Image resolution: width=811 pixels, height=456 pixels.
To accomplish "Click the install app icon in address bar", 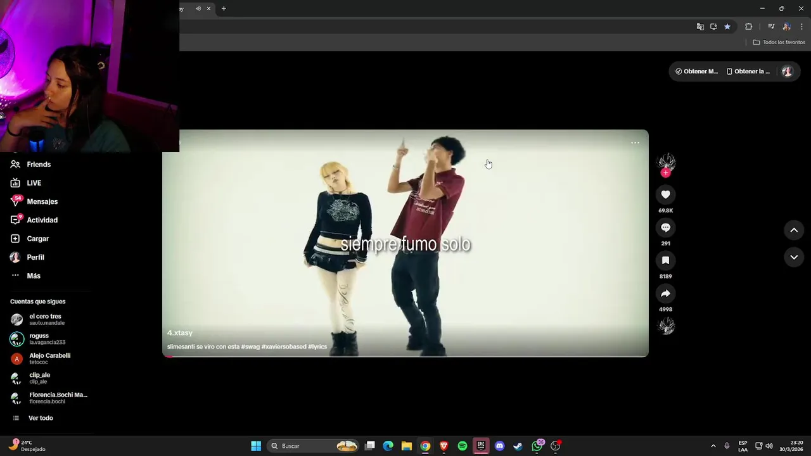I will (x=713, y=27).
